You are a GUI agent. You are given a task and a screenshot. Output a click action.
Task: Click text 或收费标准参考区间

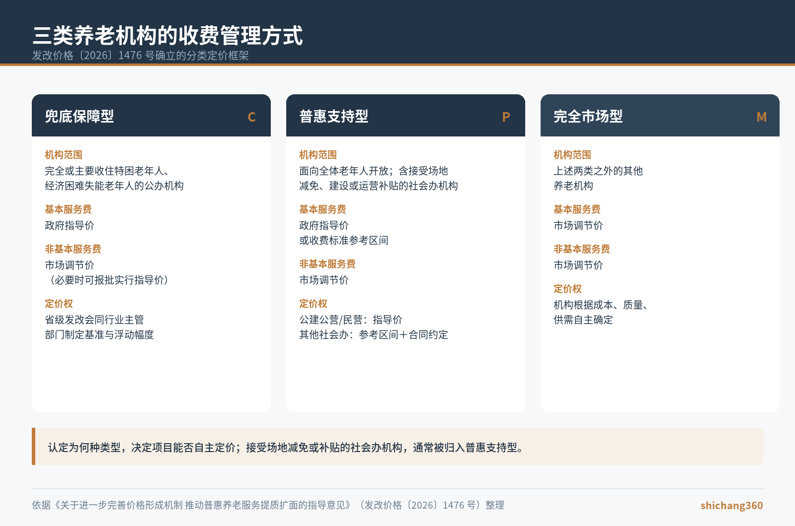point(344,240)
